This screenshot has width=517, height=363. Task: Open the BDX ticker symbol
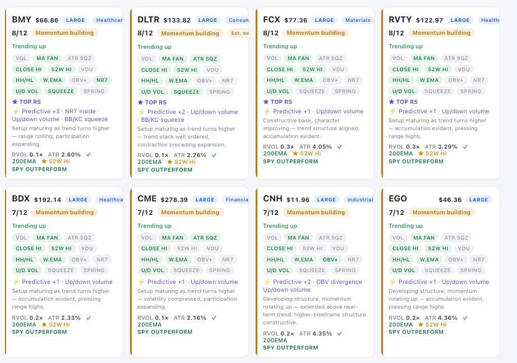point(21,199)
